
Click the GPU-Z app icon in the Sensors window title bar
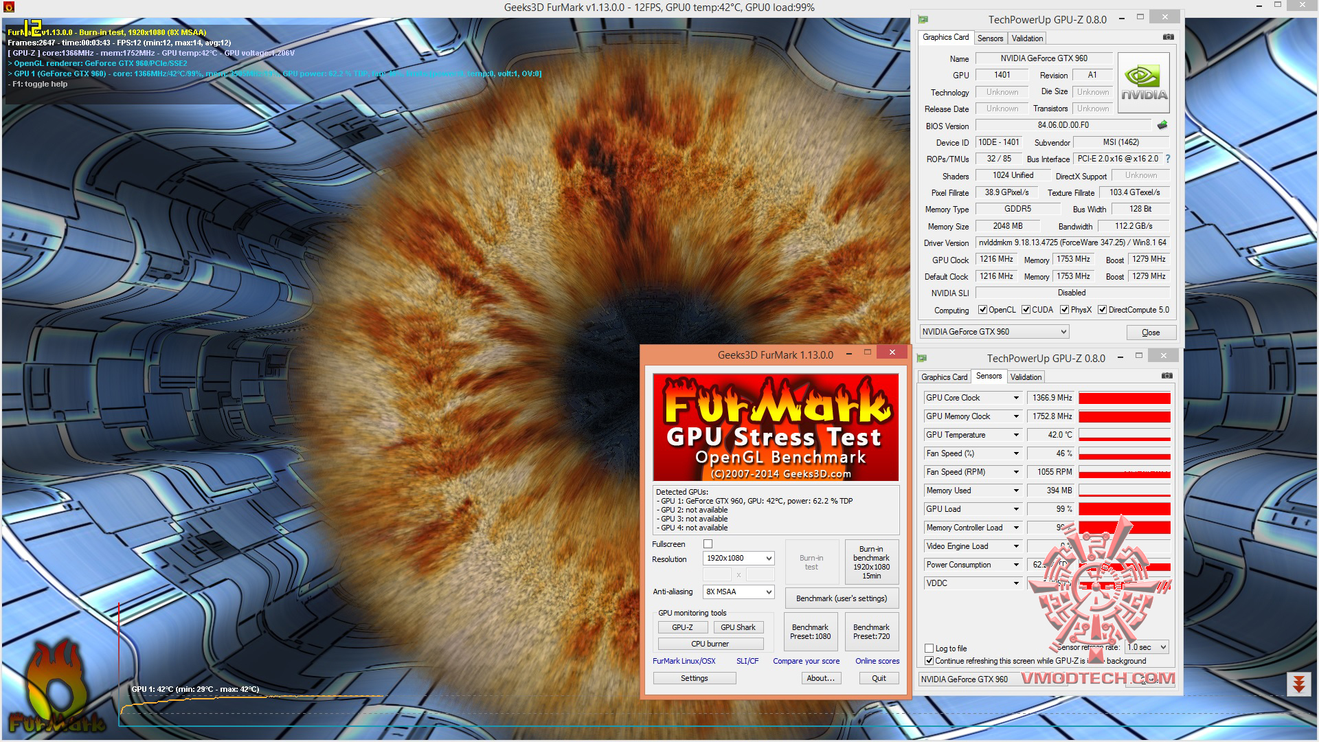point(922,358)
